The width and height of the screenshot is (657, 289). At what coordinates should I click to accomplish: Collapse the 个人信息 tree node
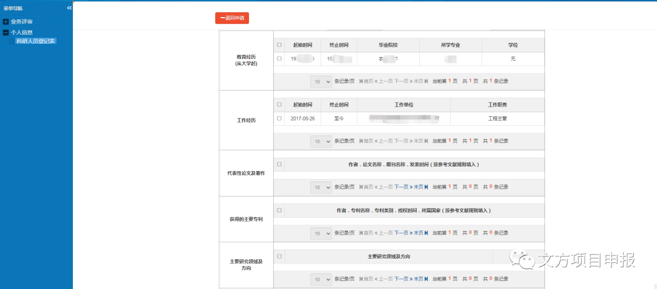(x=6, y=32)
